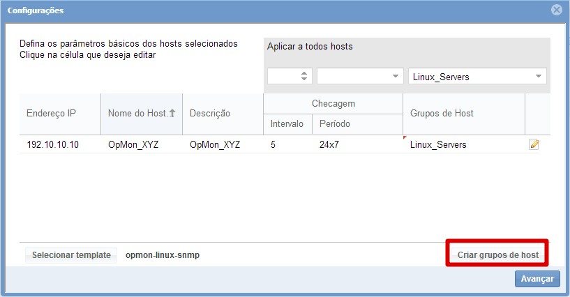Increase interval with spinner up arrow
This screenshot has width=570, height=297.
[304, 73]
